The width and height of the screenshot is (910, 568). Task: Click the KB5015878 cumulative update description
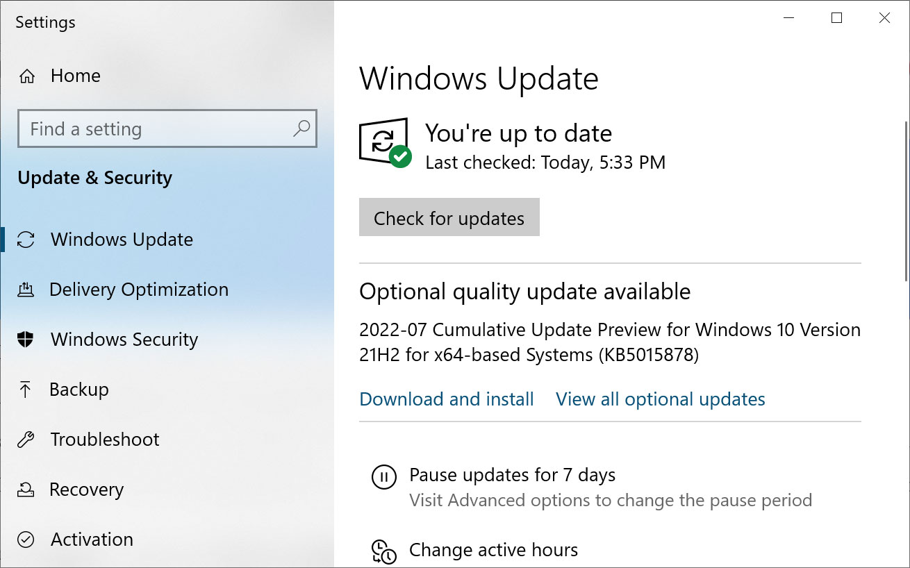click(610, 342)
